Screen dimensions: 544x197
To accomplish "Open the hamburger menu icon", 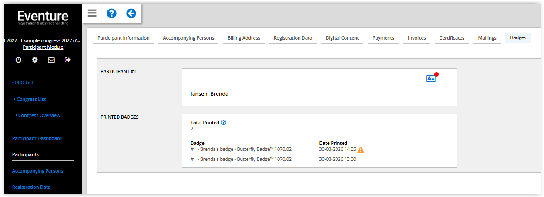I will click(x=92, y=13).
